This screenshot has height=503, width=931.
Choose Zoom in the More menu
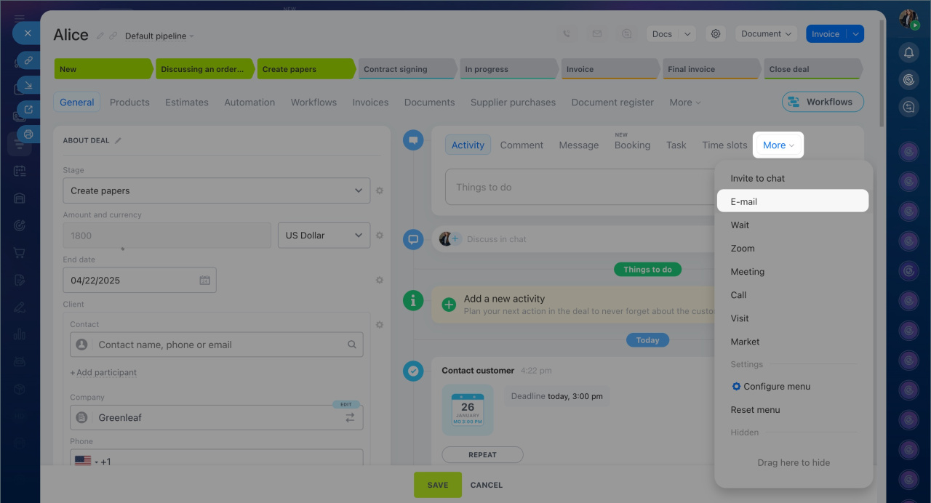(x=743, y=249)
